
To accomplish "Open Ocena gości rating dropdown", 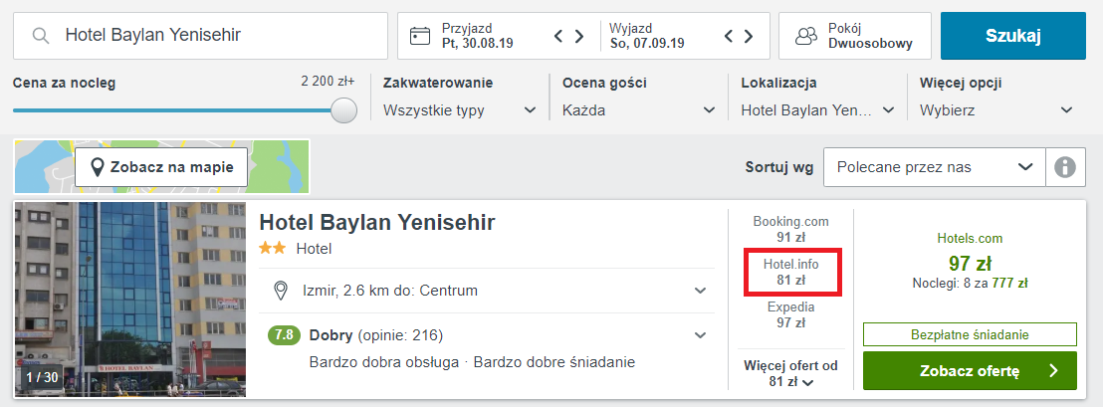I will tap(639, 110).
